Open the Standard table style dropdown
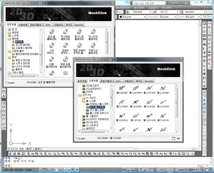The height and width of the screenshot is (173, 214). point(204,12)
